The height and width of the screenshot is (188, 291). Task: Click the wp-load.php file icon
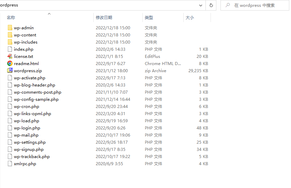coord(10,121)
